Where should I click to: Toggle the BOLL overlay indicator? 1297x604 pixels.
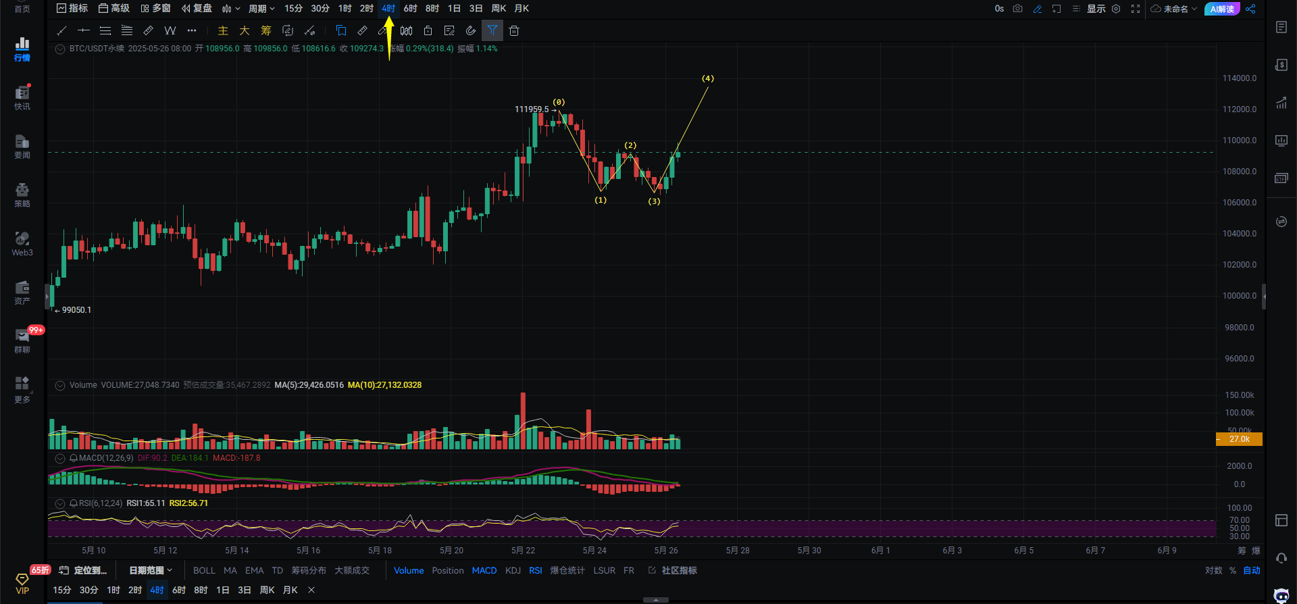click(x=204, y=570)
